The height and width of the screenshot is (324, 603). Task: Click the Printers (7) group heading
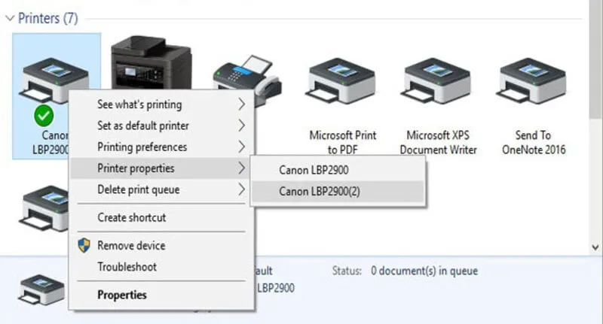[x=48, y=18]
